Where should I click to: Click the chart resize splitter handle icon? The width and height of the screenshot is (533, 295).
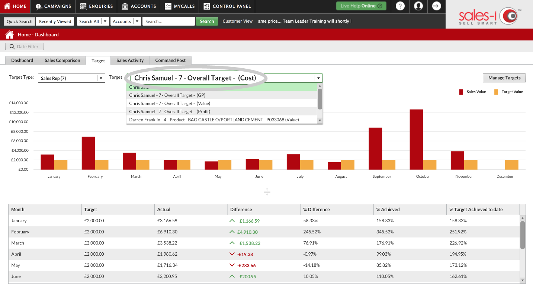pos(267,192)
